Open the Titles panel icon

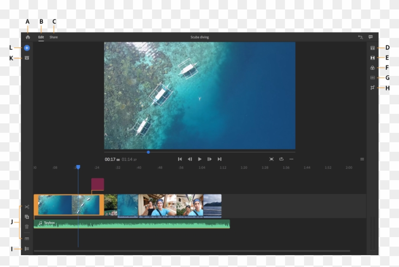pos(372,48)
